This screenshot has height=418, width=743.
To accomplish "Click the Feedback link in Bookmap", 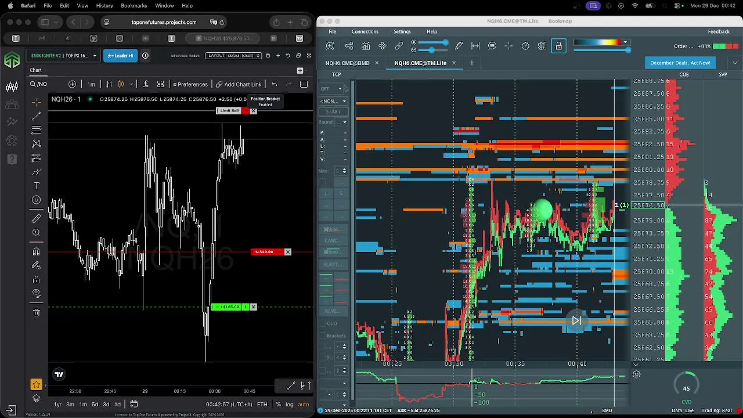I will [x=719, y=32].
